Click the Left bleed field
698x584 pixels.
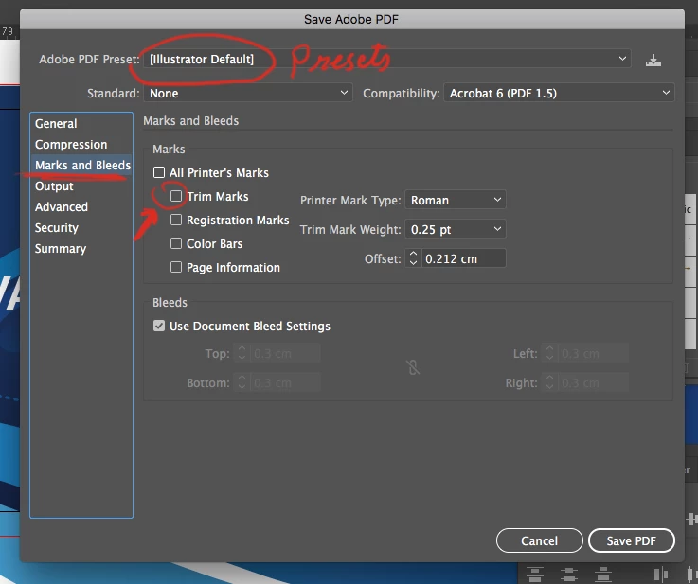click(x=593, y=353)
